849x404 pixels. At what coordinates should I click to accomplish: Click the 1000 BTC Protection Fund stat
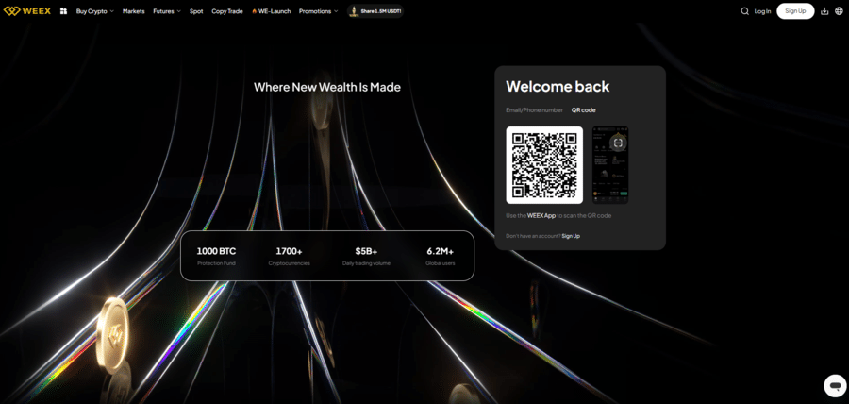(x=216, y=256)
